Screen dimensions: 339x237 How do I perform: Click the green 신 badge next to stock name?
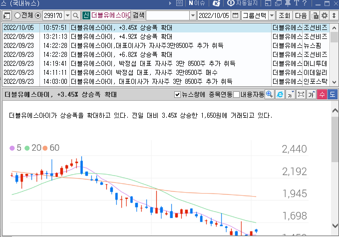pyautogui.click(x=86, y=15)
